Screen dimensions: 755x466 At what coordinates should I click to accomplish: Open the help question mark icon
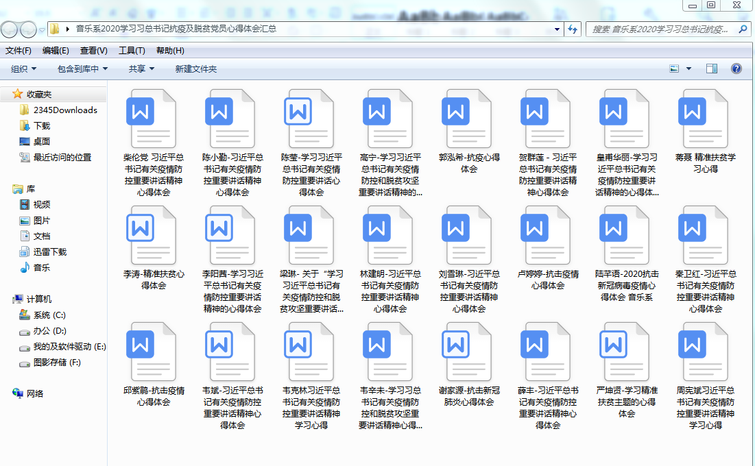point(736,69)
